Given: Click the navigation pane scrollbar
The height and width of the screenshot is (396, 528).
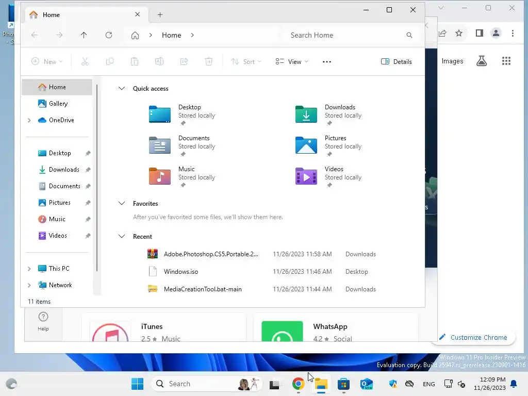Looking at the screenshot, I should 97,178.
